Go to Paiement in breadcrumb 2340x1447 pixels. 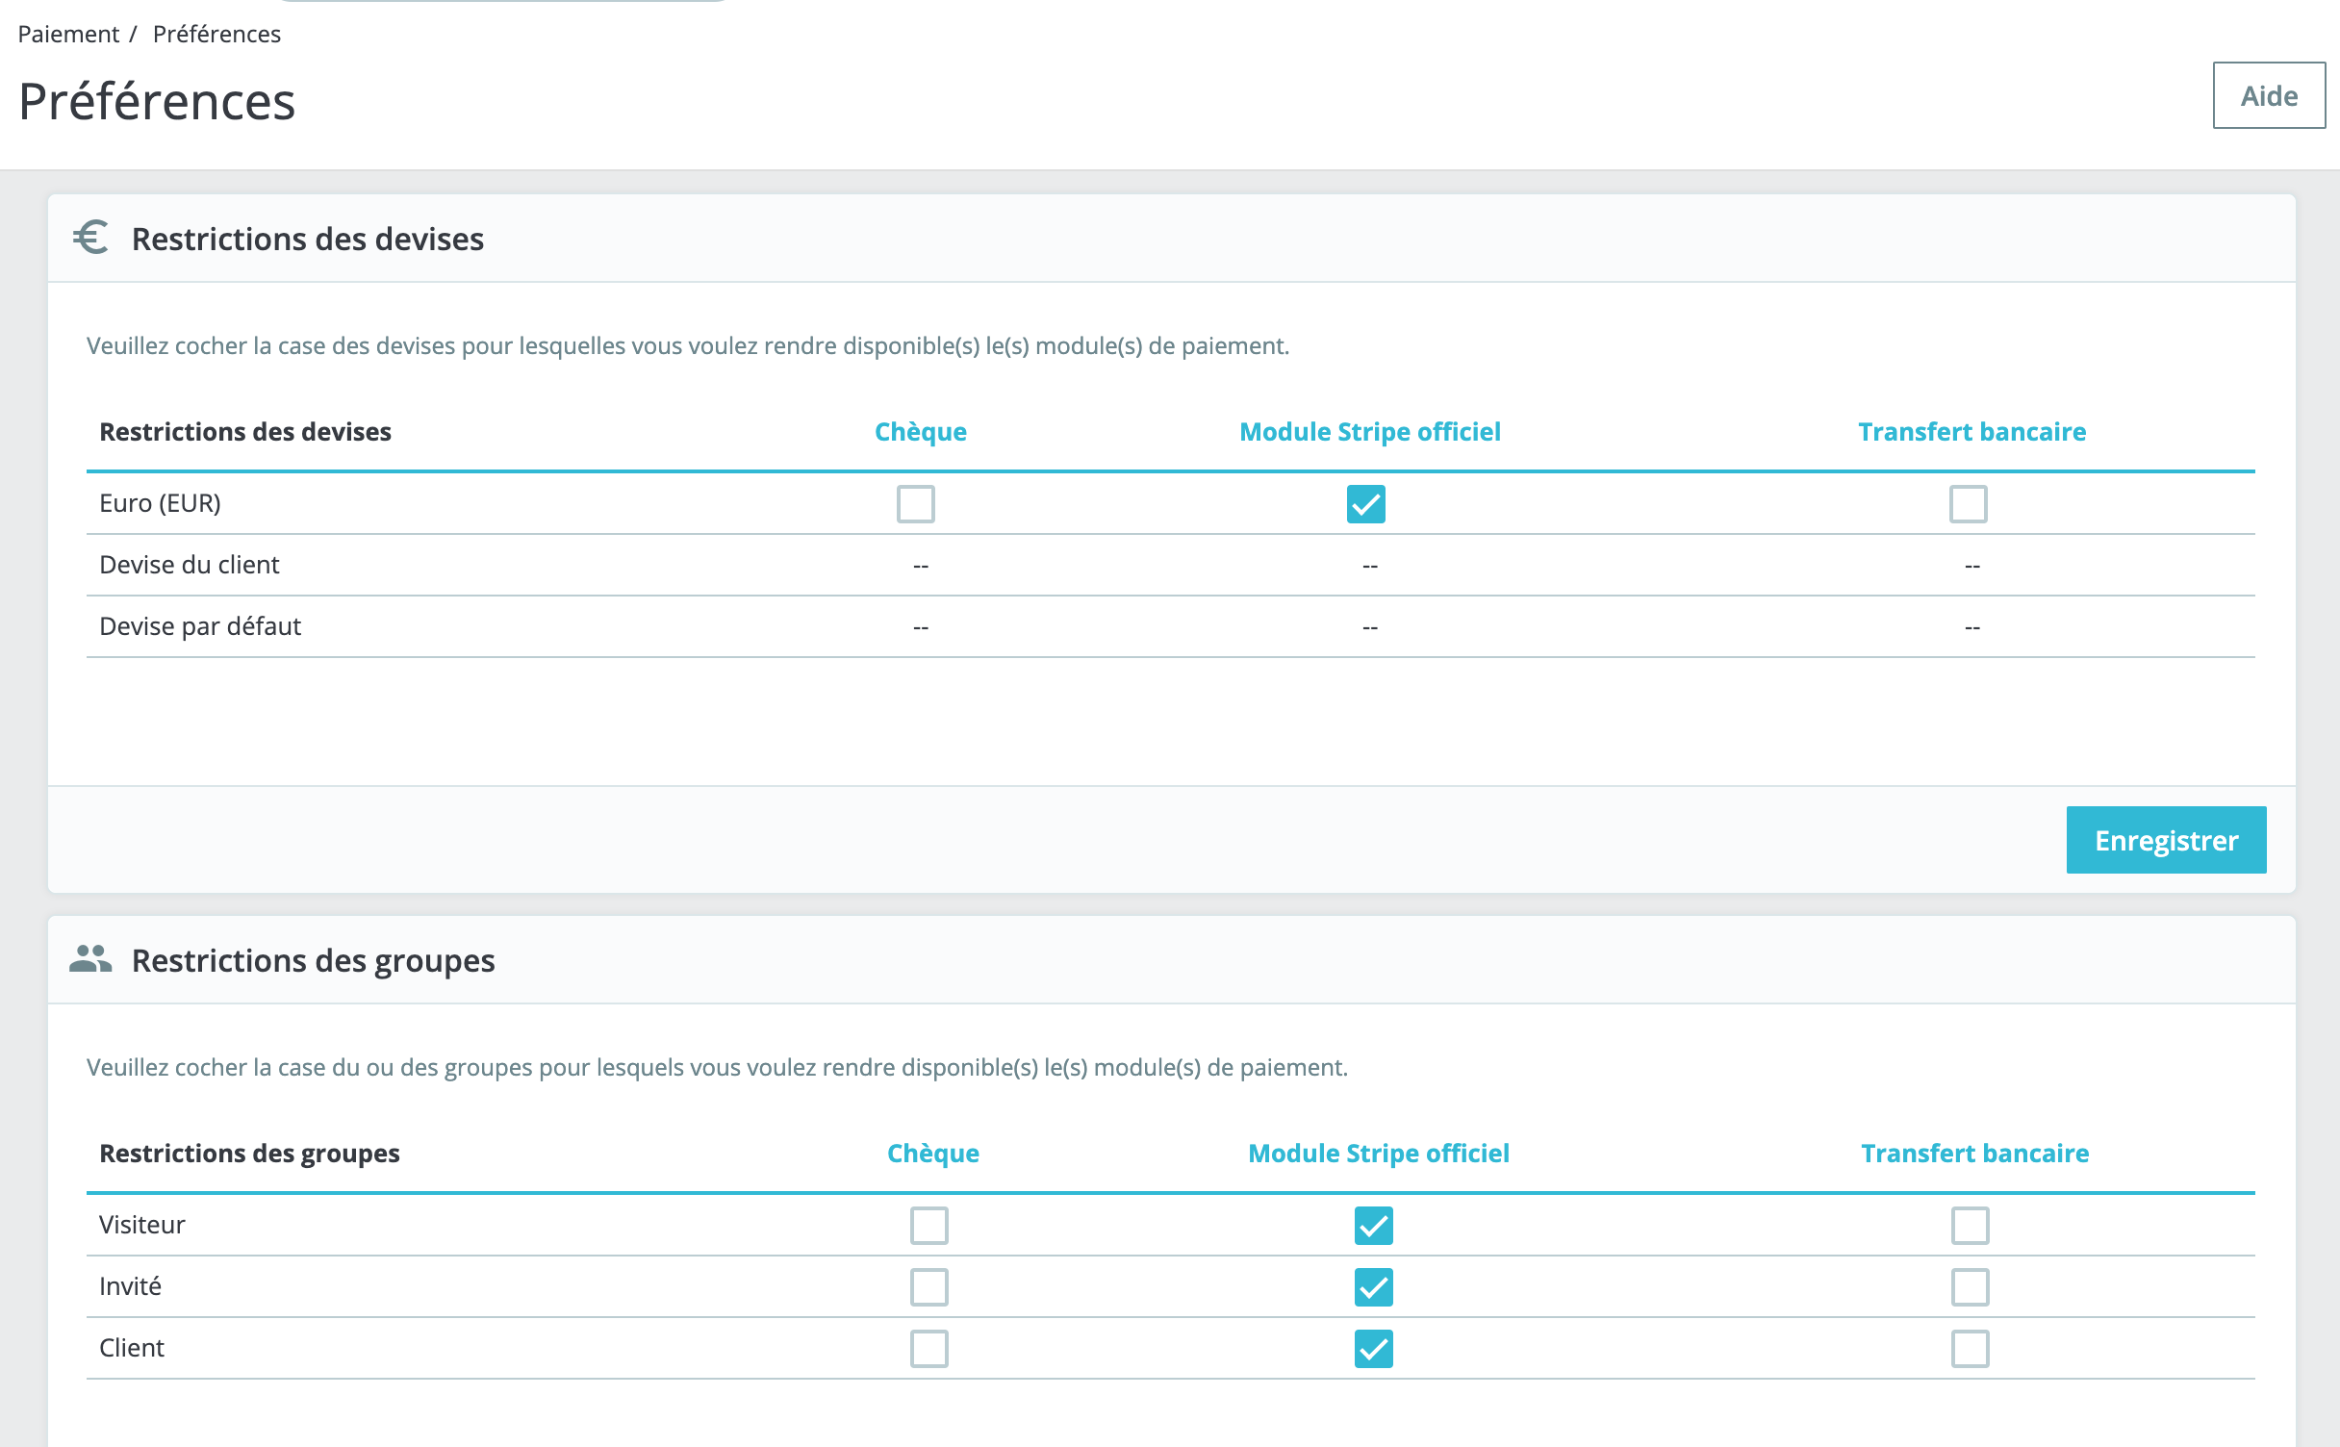[x=68, y=34]
